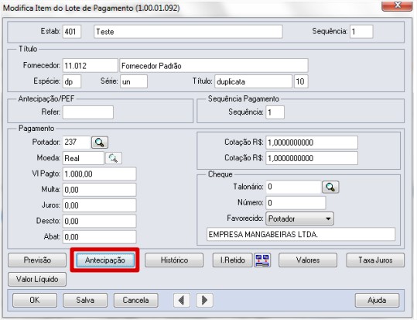Viewport: 417px width, 320px height.
Task: Focus the Descto field
Action: (x=100, y=221)
